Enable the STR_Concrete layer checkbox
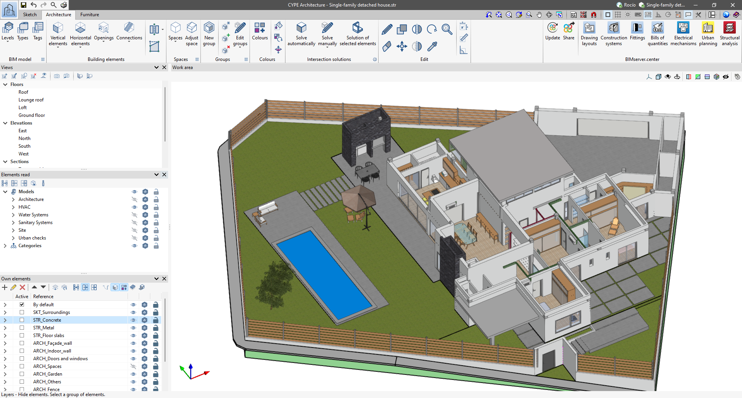This screenshot has height=398, width=742. [22, 320]
